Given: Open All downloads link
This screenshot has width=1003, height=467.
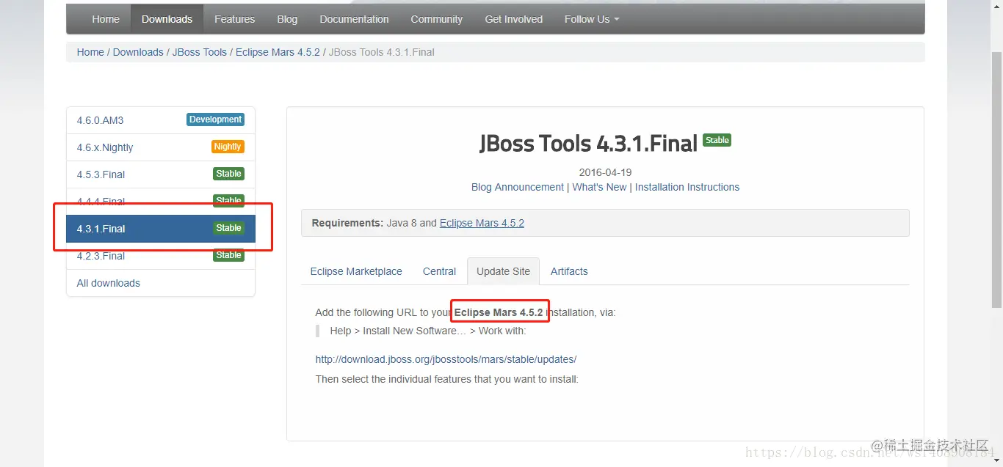Looking at the screenshot, I should [109, 283].
